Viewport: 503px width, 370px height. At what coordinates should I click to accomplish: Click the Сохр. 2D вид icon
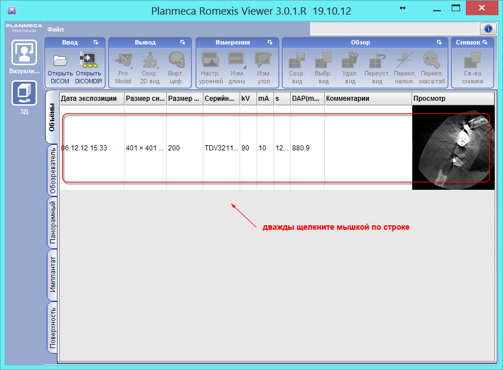coord(150,60)
